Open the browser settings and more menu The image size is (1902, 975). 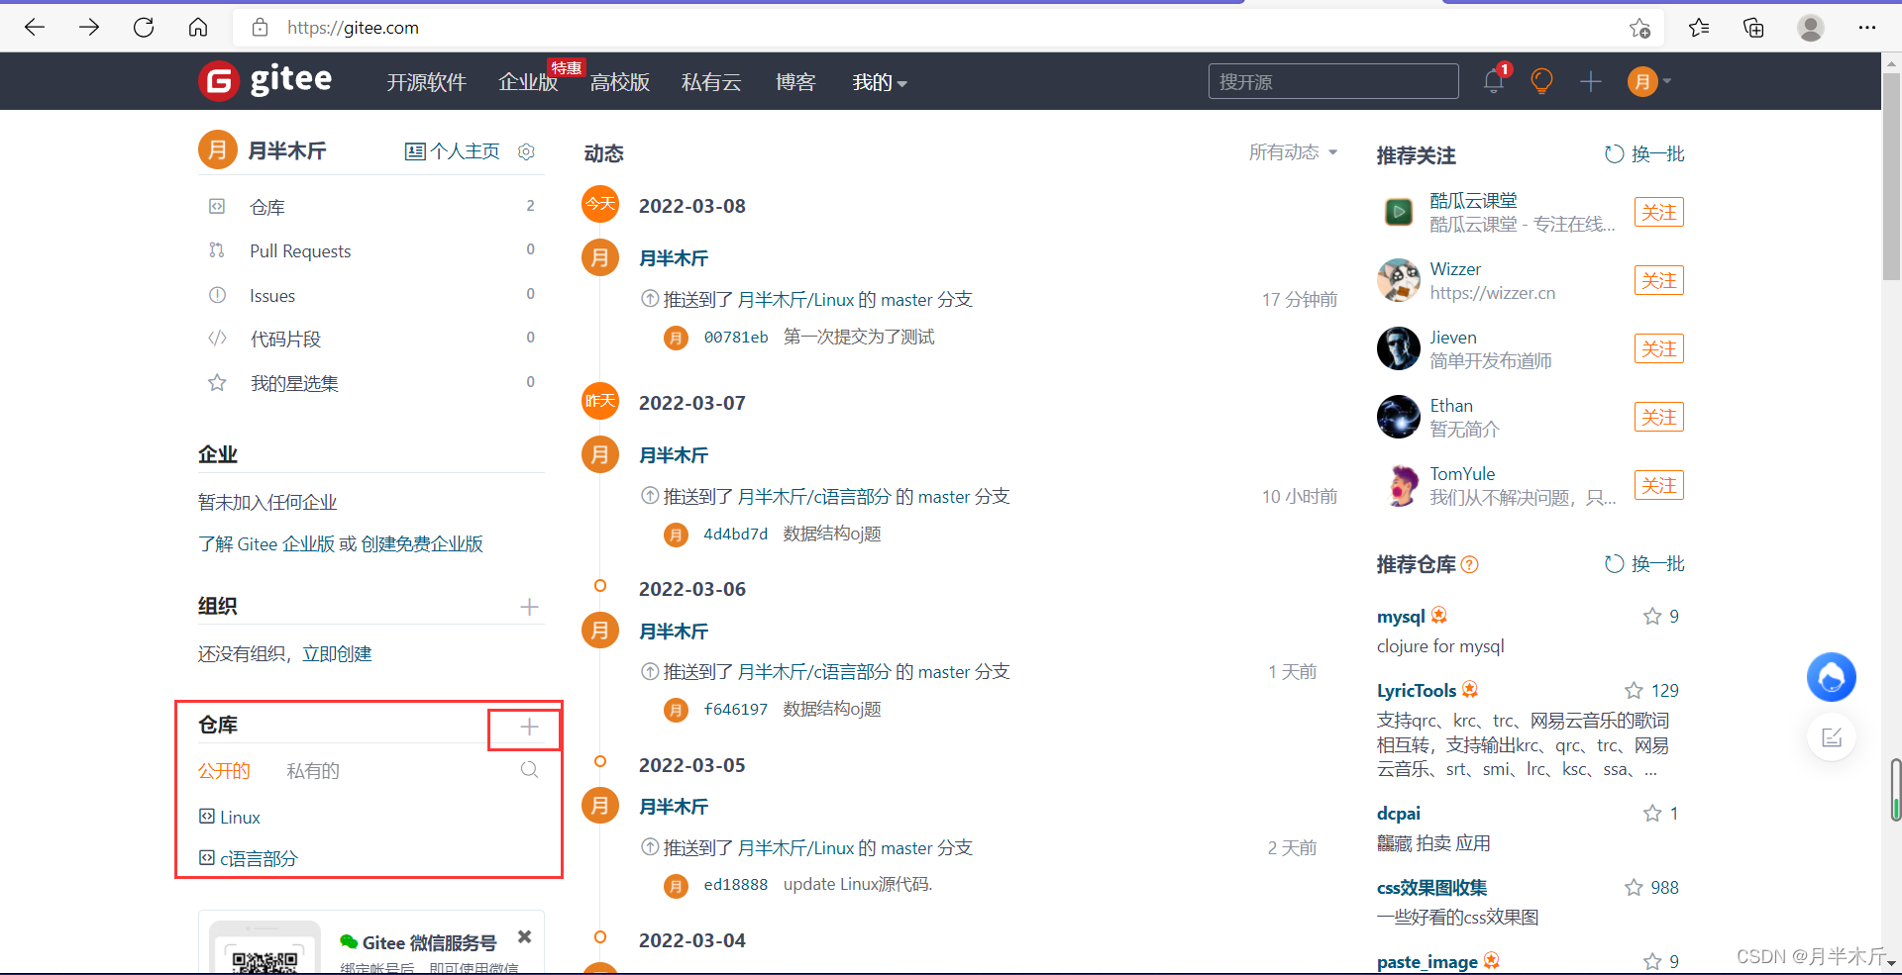1867,28
